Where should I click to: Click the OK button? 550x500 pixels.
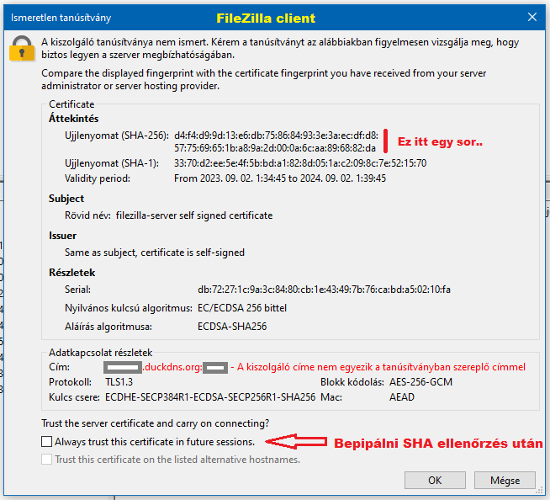click(435, 480)
